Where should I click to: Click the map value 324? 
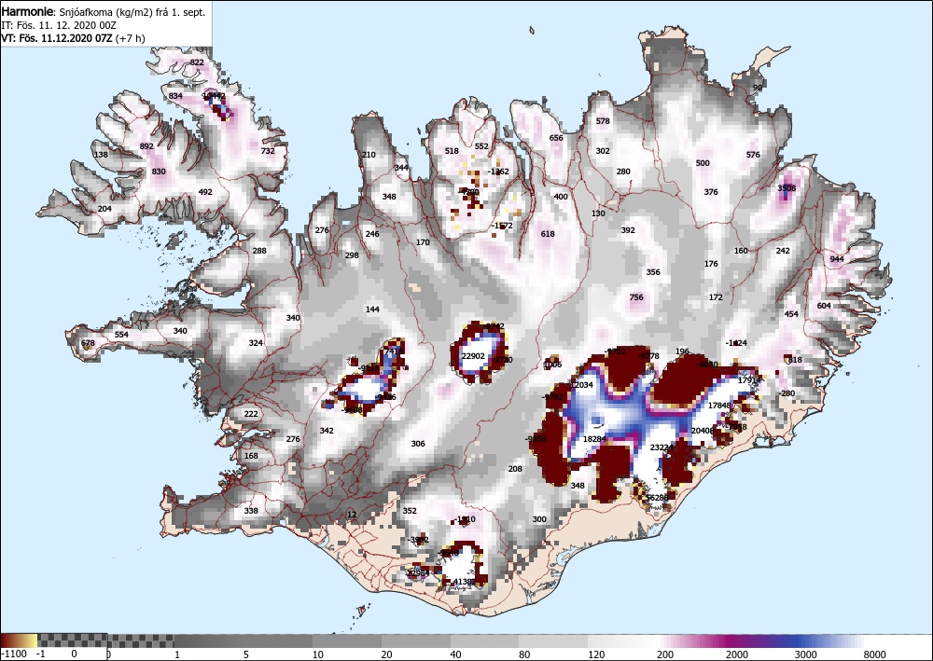click(256, 343)
